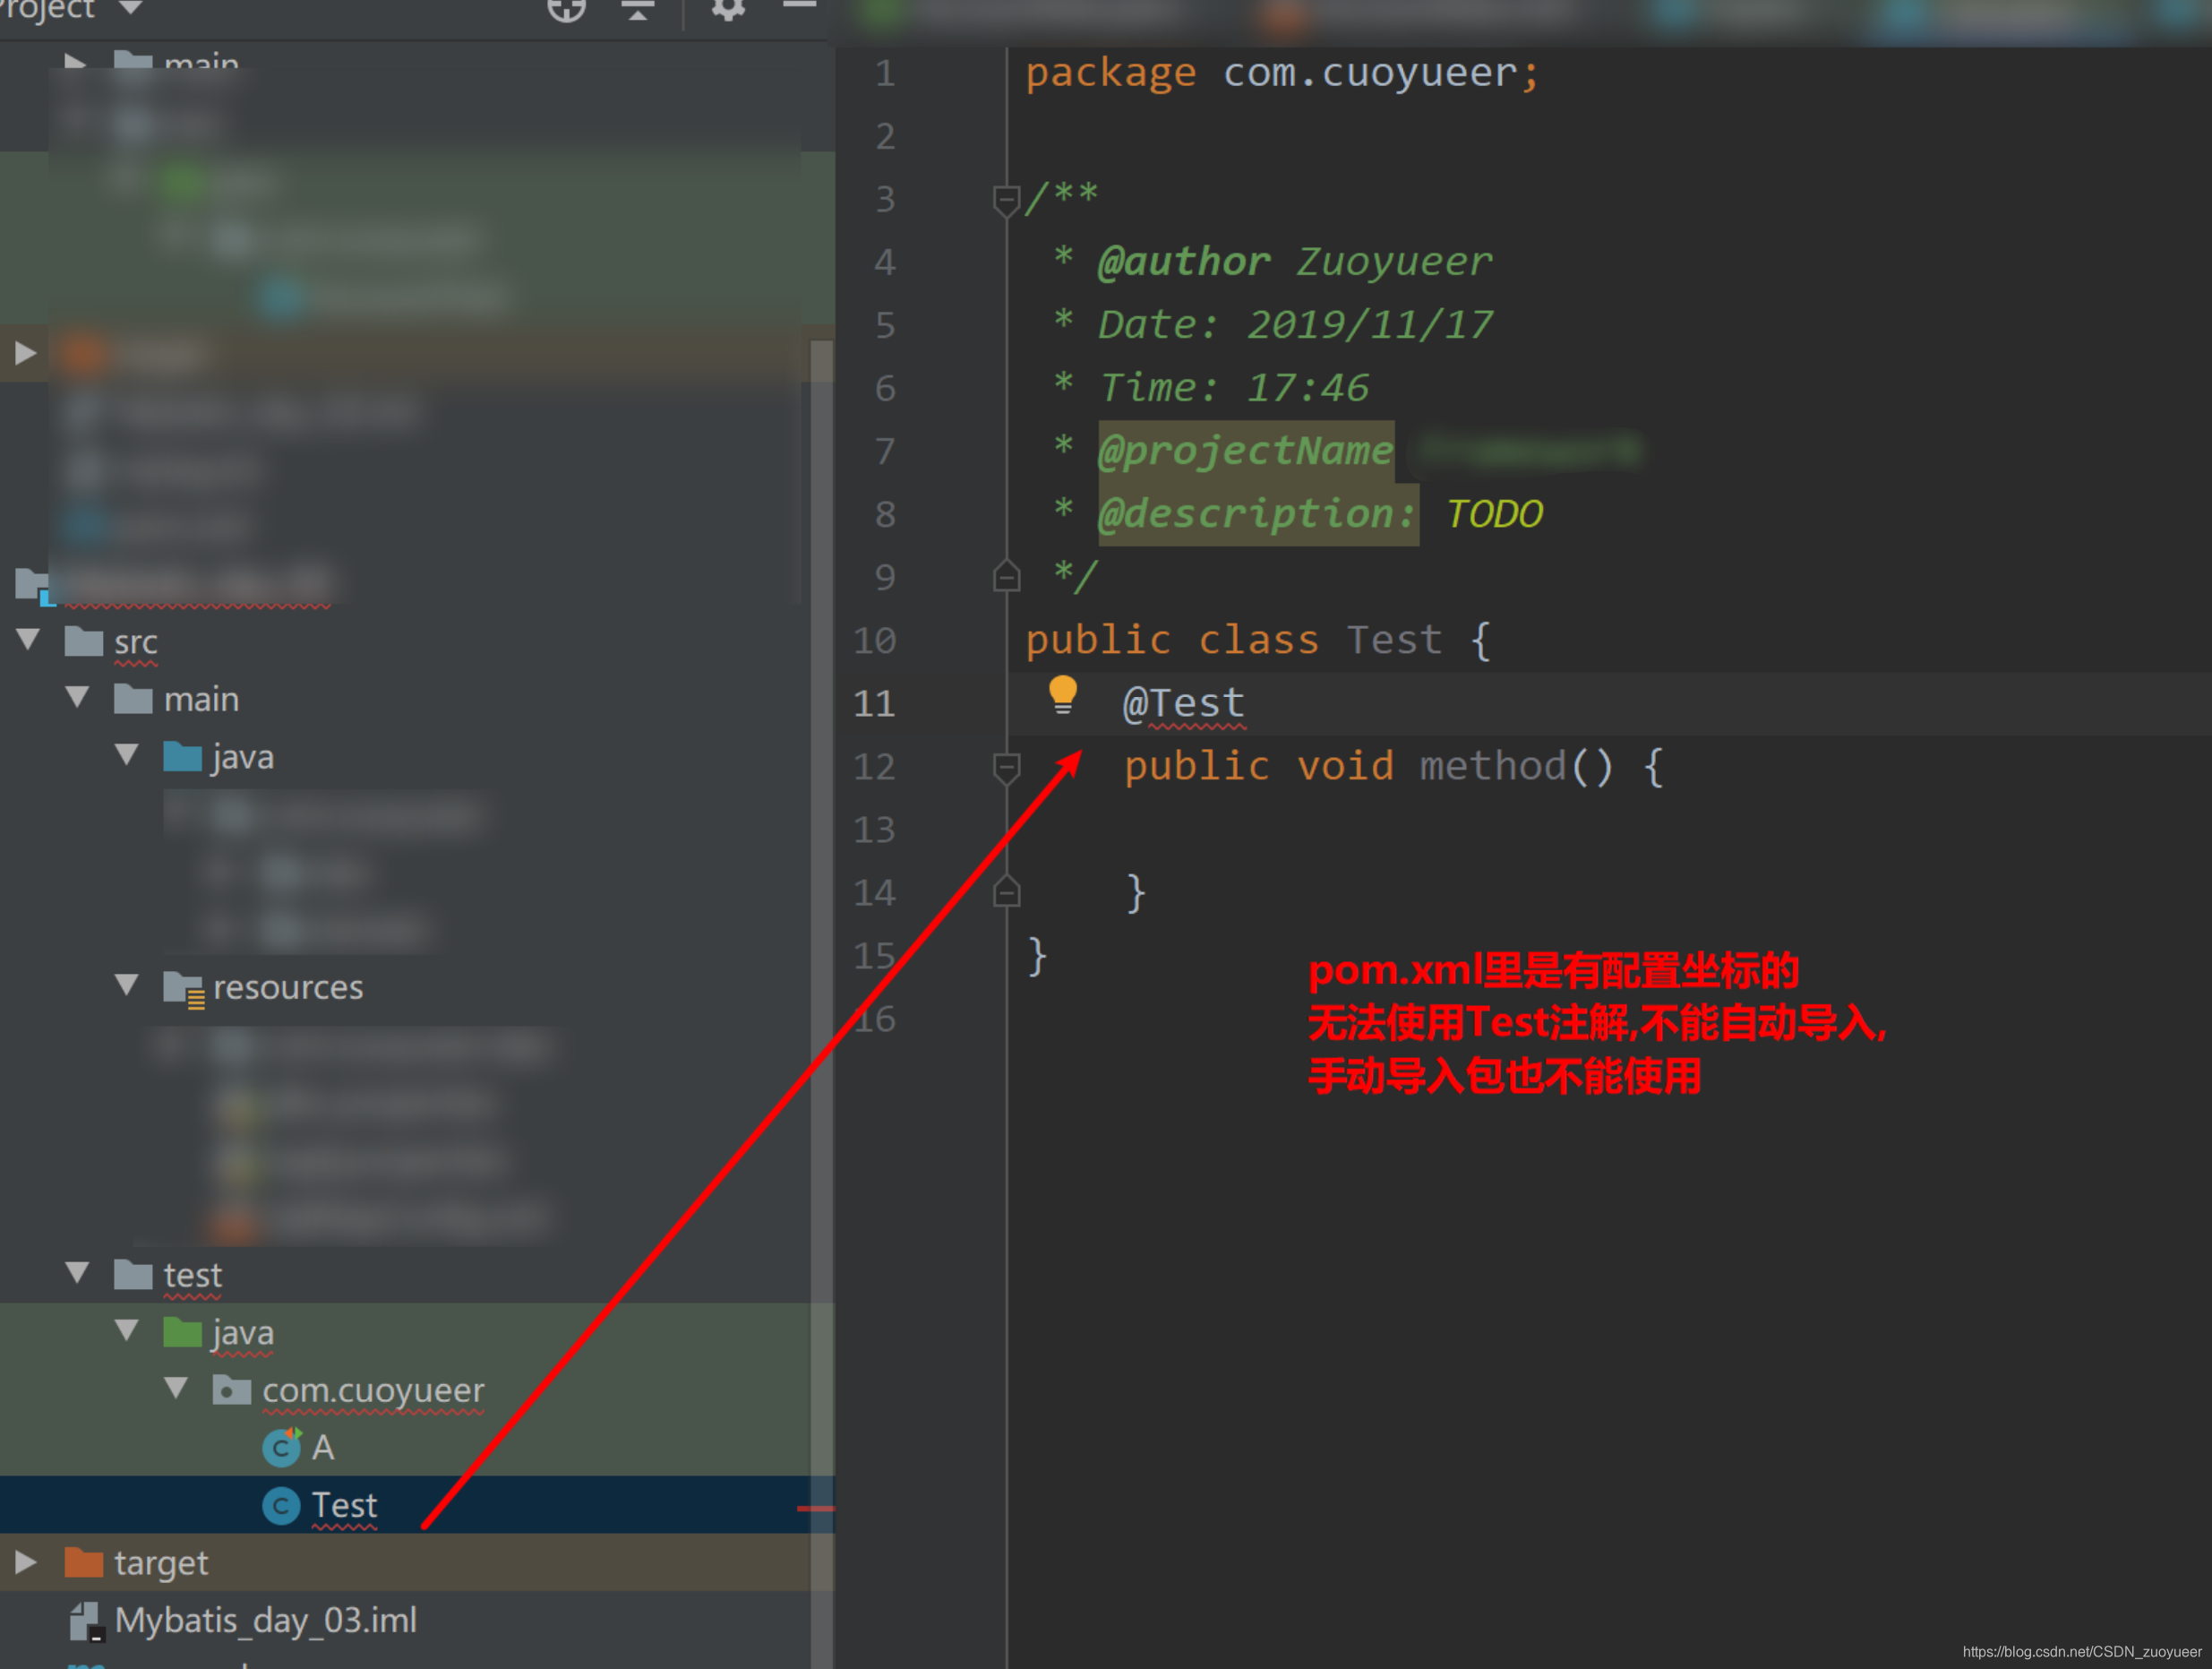Click the red error stripe mark beside Test
This screenshot has width=2212, height=1669.
click(815, 1508)
